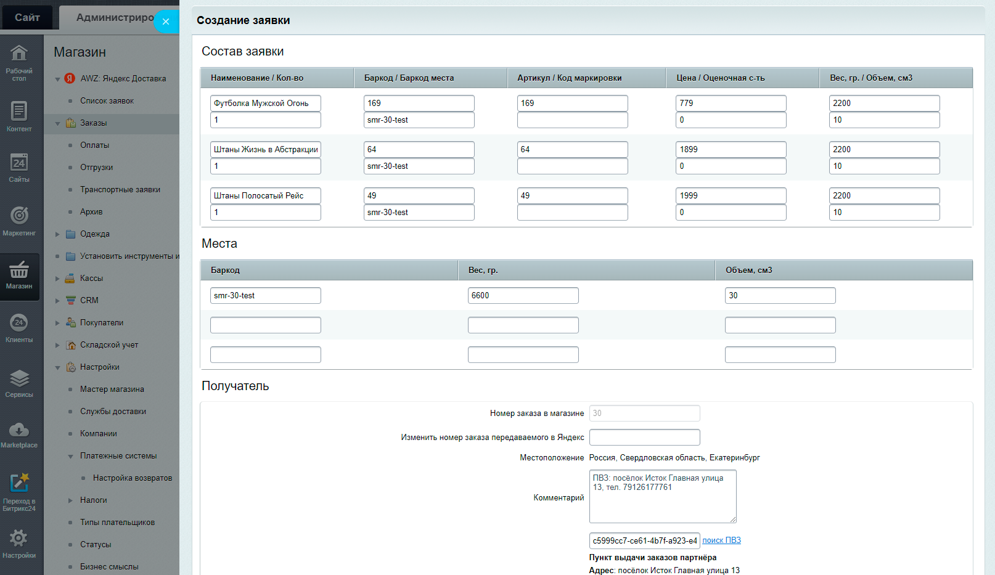
Task: Collapse the AWZ: Яндекс Доставка tree node
Action: [57, 79]
